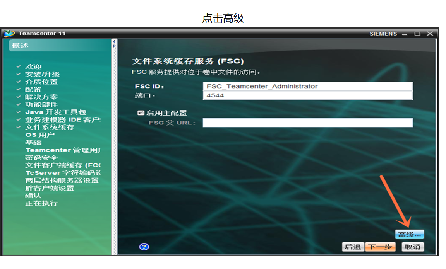Viewport: 446px width, 269px height.
Task: Select the TcServer 字符编码 step
Action: (x=63, y=173)
